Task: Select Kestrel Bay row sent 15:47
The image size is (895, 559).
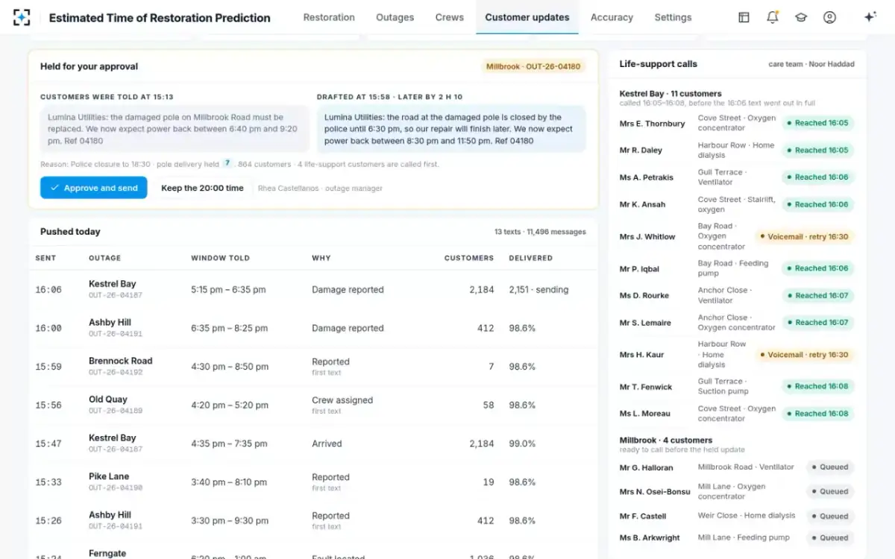Action: pyautogui.click(x=313, y=443)
